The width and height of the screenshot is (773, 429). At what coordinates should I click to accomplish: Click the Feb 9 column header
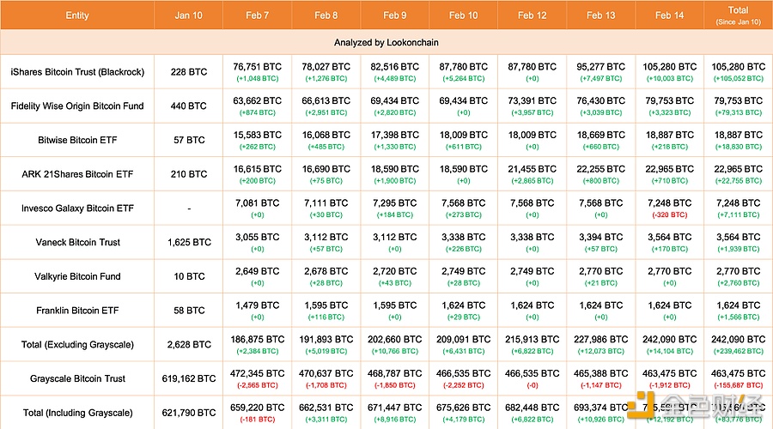click(x=394, y=15)
